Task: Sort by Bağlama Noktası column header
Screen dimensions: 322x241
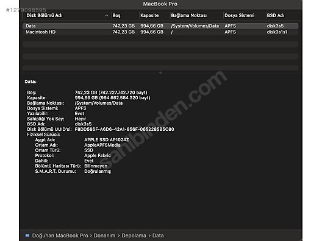Action: pos(189,16)
